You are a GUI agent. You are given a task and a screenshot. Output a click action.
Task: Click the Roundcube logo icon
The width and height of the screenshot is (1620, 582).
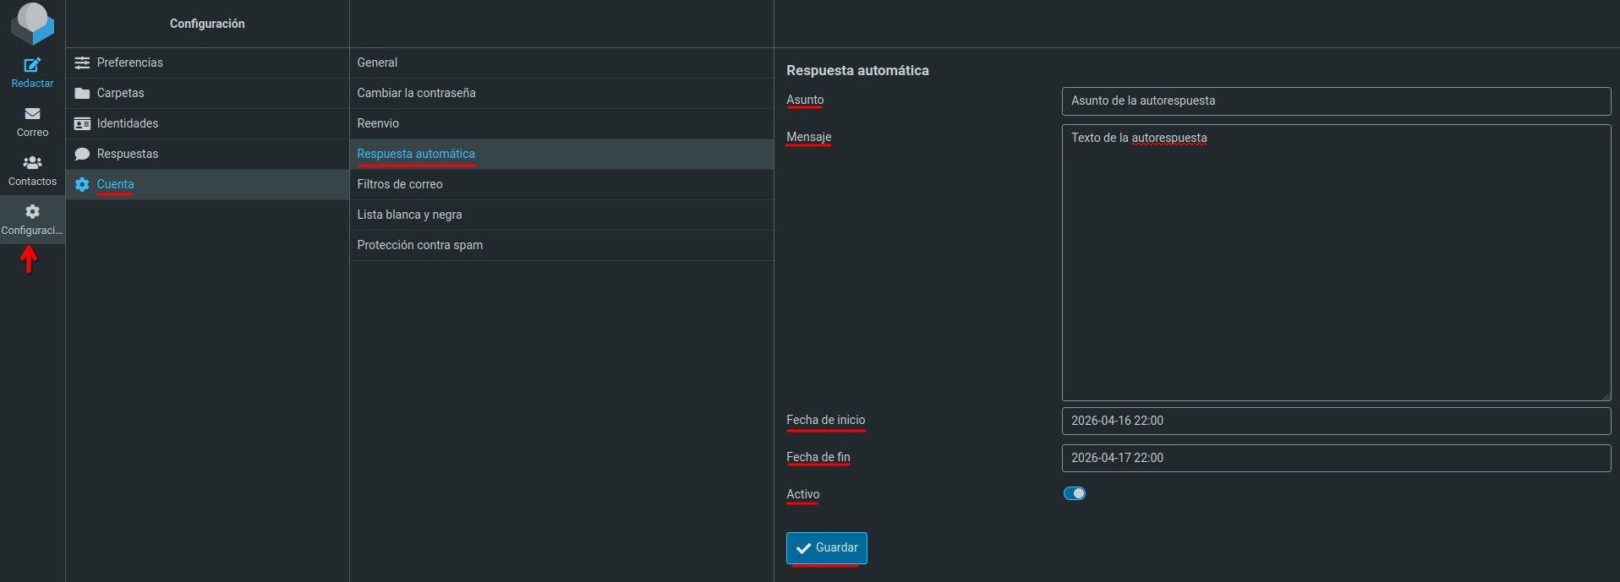(x=32, y=23)
